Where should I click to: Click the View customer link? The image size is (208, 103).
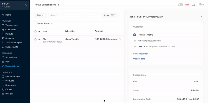(x=140, y=54)
